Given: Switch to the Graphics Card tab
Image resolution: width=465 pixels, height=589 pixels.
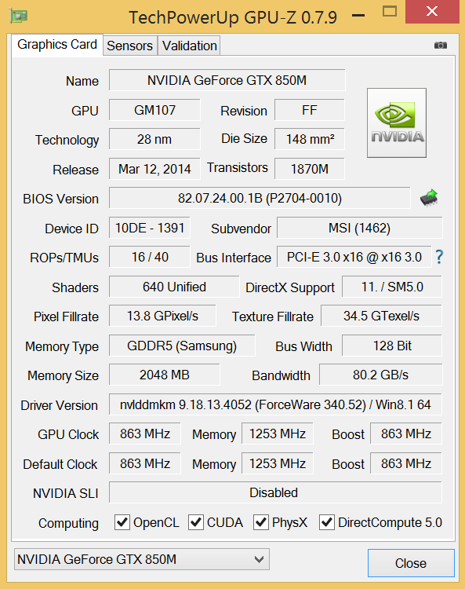Looking at the screenshot, I should coord(57,45).
